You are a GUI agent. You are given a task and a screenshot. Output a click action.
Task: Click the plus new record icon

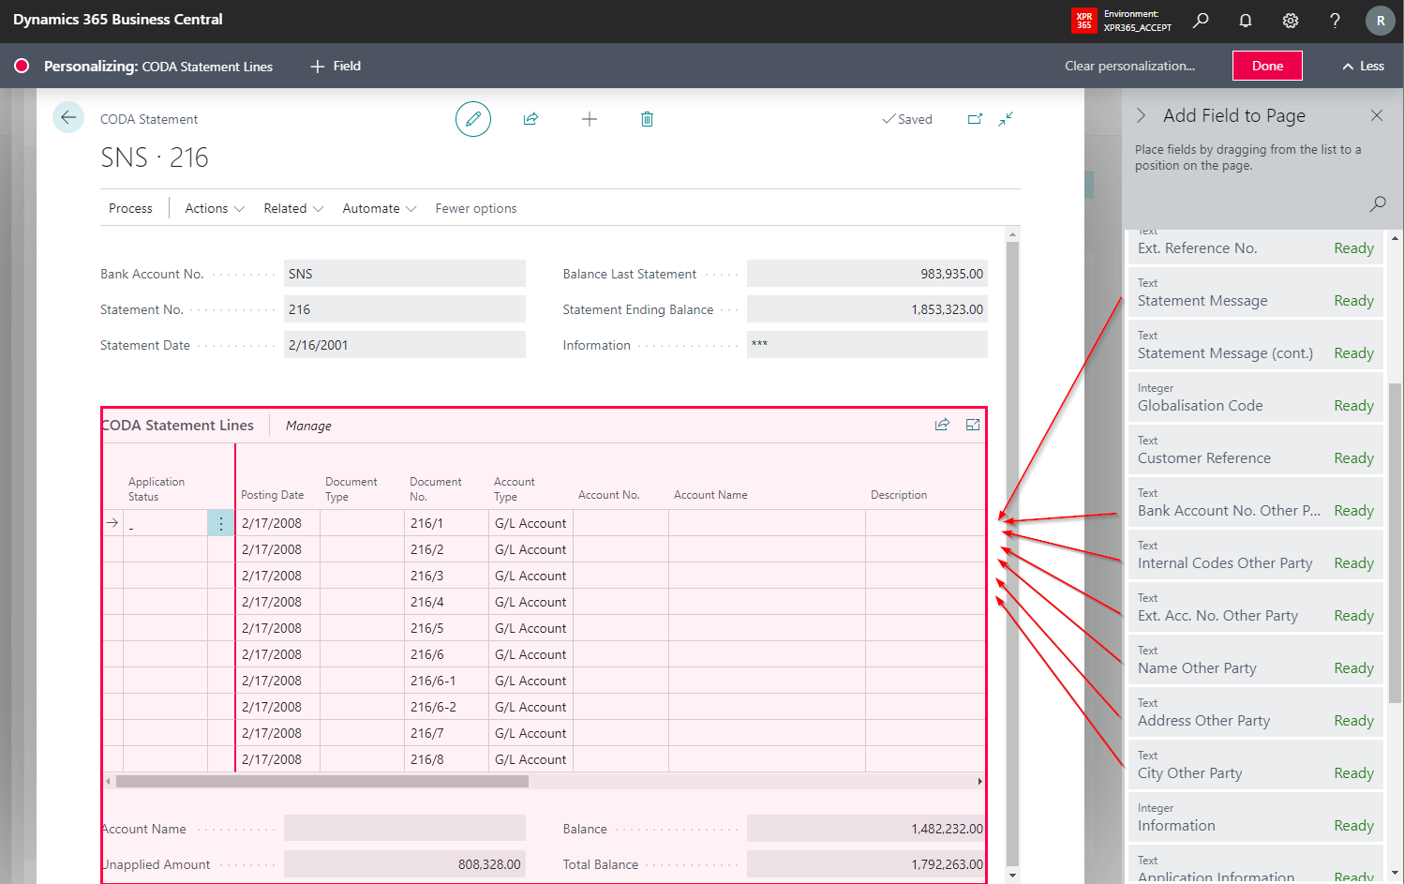click(x=589, y=119)
